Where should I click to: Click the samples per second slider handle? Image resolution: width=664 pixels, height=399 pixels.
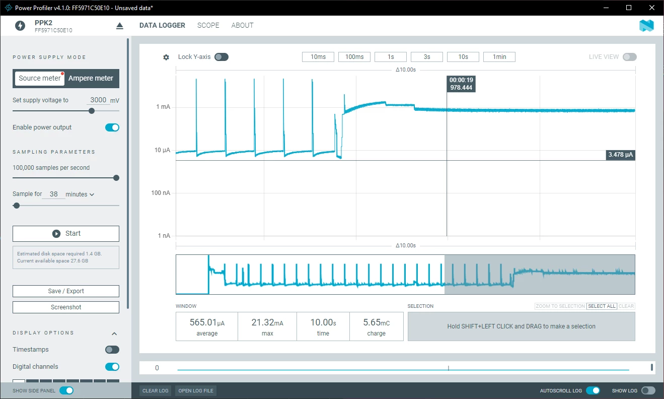point(116,178)
